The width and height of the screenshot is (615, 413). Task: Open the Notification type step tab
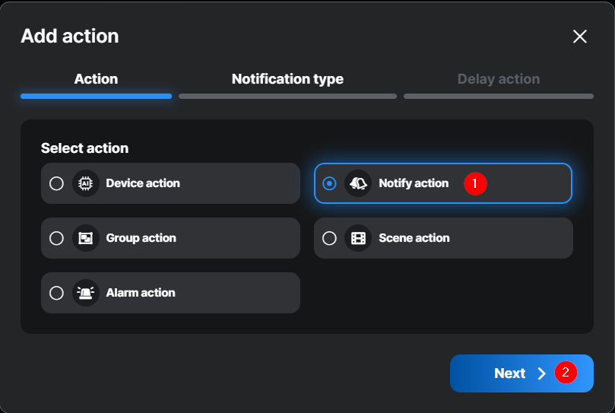287,79
